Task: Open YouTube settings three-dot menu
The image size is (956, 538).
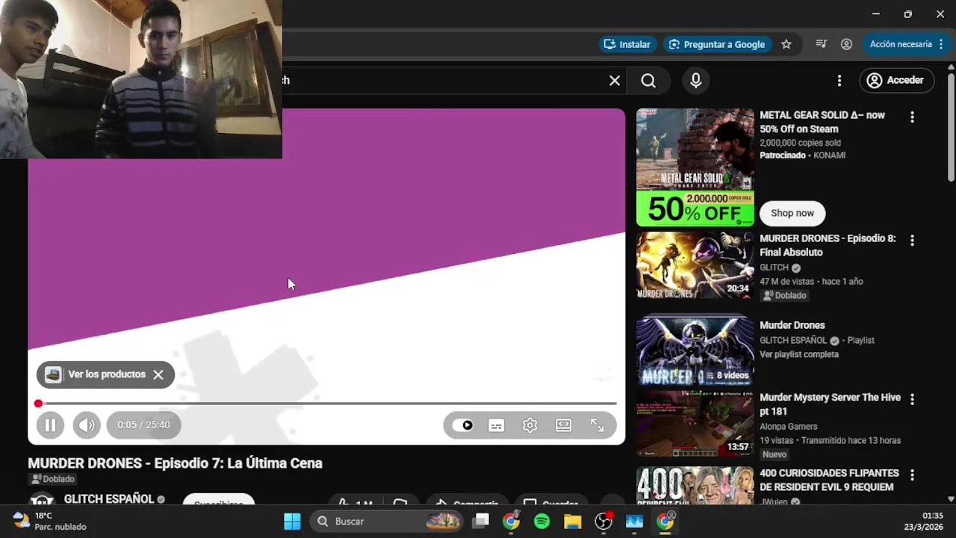Action: click(x=839, y=81)
